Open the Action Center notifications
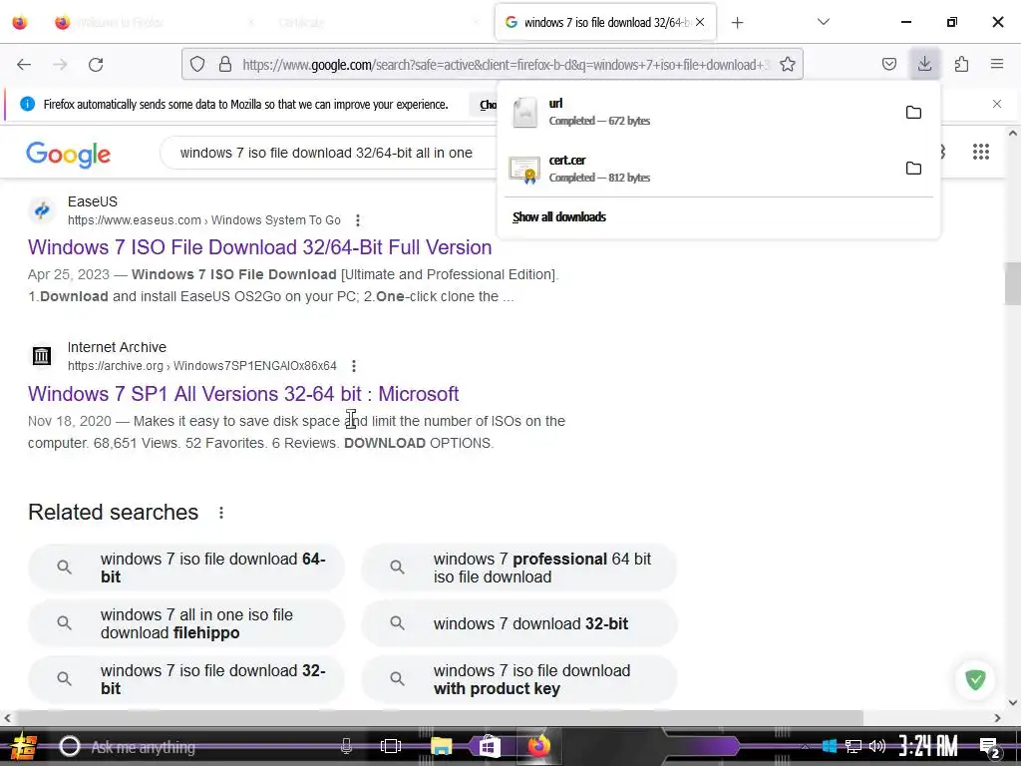The height and width of the screenshot is (766, 1021). (989, 747)
